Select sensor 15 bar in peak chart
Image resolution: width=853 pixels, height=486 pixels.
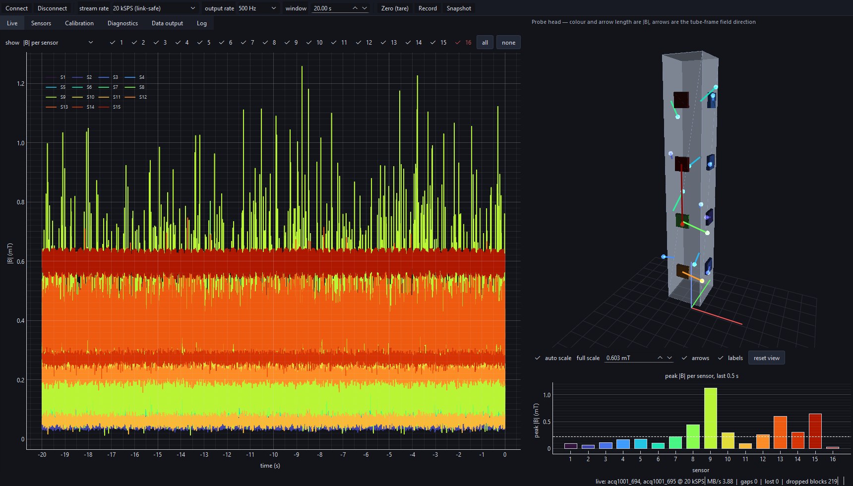pyautogui.click(x=815, y=431)
